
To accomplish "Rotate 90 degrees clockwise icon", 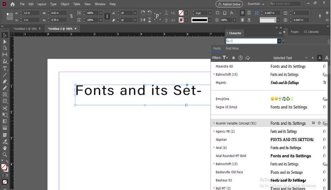I will pyautogui.click(x=143, y=13).
